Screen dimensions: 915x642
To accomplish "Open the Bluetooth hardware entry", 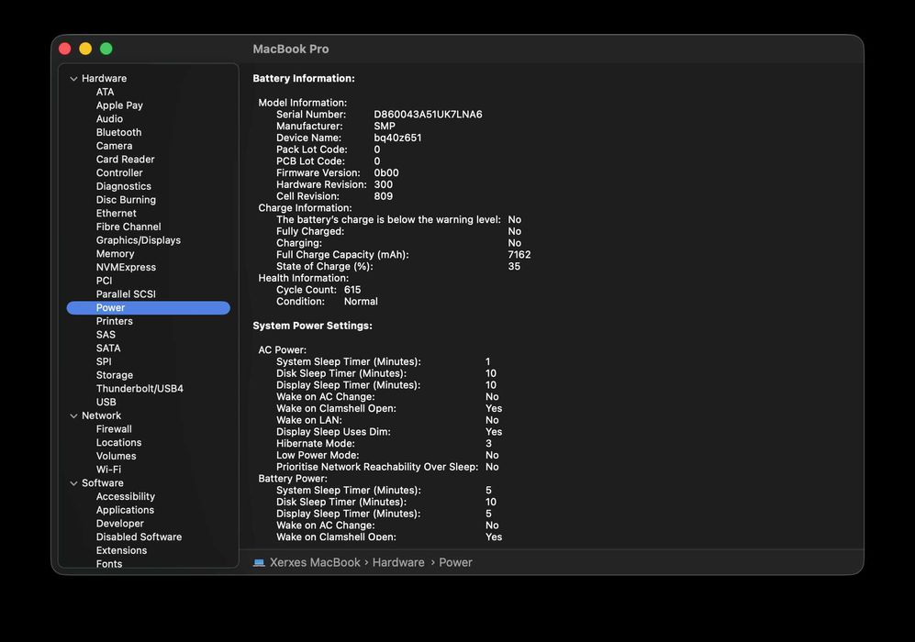I will pos(119,132).
